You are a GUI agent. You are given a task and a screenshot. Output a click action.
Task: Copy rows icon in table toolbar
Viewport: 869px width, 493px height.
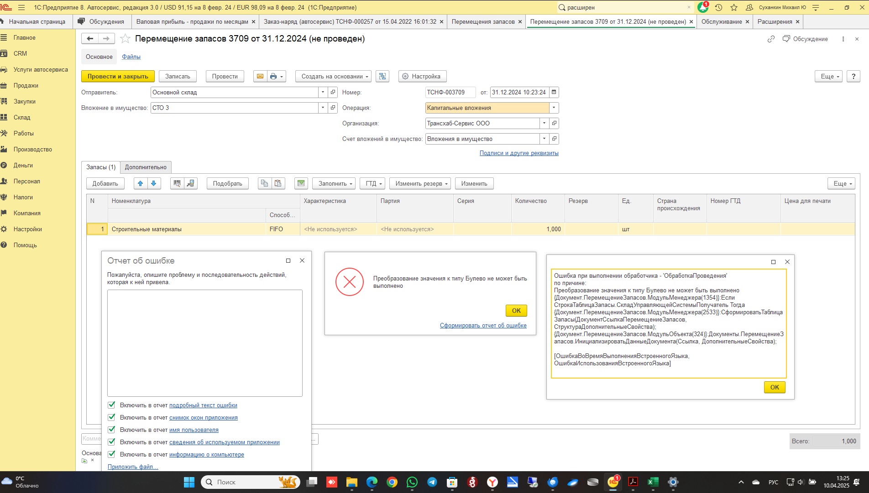264,183
